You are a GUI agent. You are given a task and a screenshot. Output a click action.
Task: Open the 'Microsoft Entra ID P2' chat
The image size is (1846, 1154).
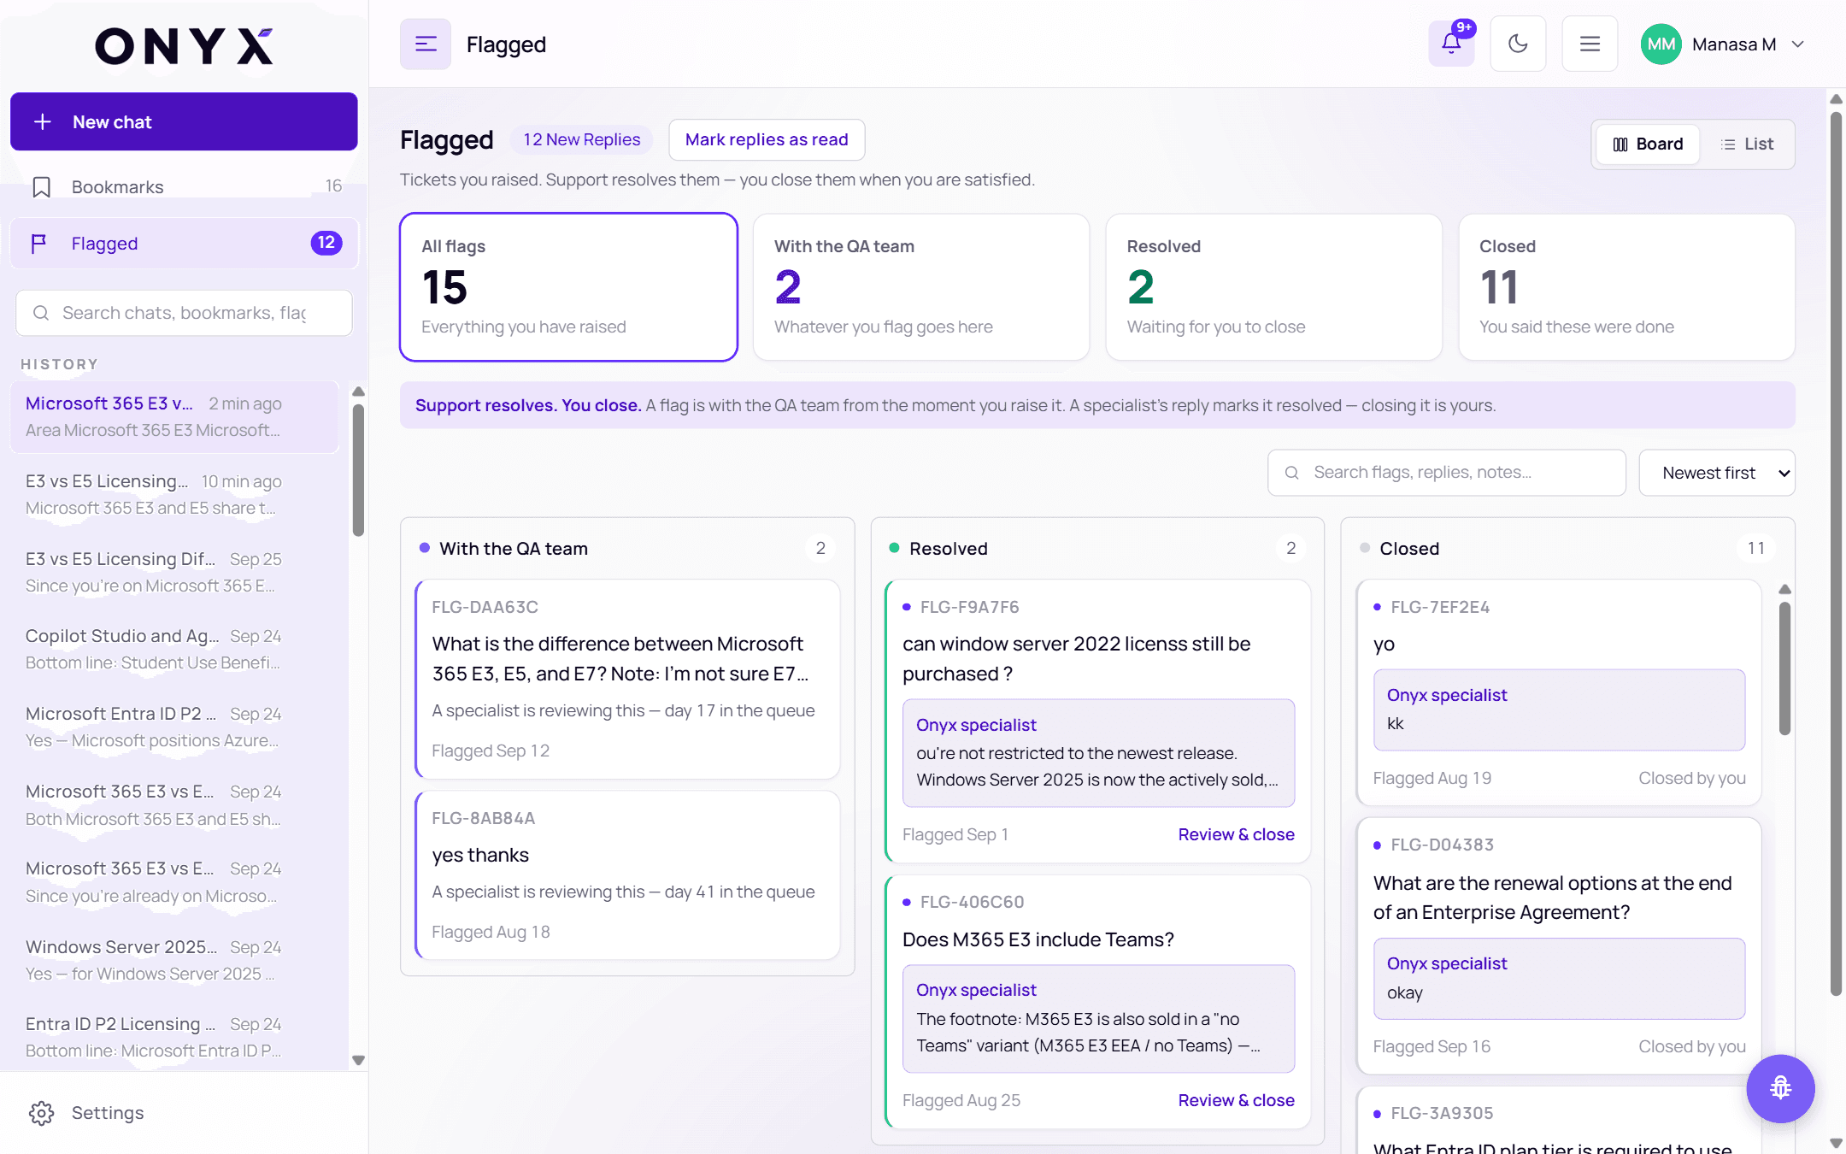[174, 727]
